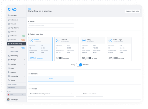Click the Extra Large card icon
This screenshot has height=109, width=148.
110,40
